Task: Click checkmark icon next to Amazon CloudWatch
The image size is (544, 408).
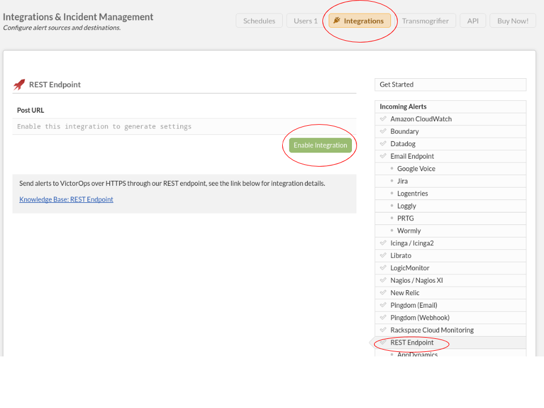Action: [383, 119]
